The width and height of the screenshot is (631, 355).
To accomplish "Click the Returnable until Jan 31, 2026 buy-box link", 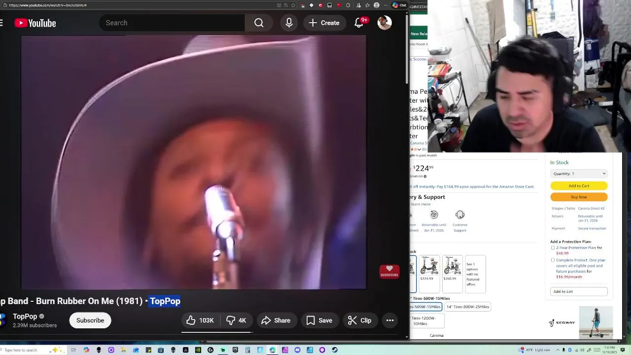I will click(590, 218).
